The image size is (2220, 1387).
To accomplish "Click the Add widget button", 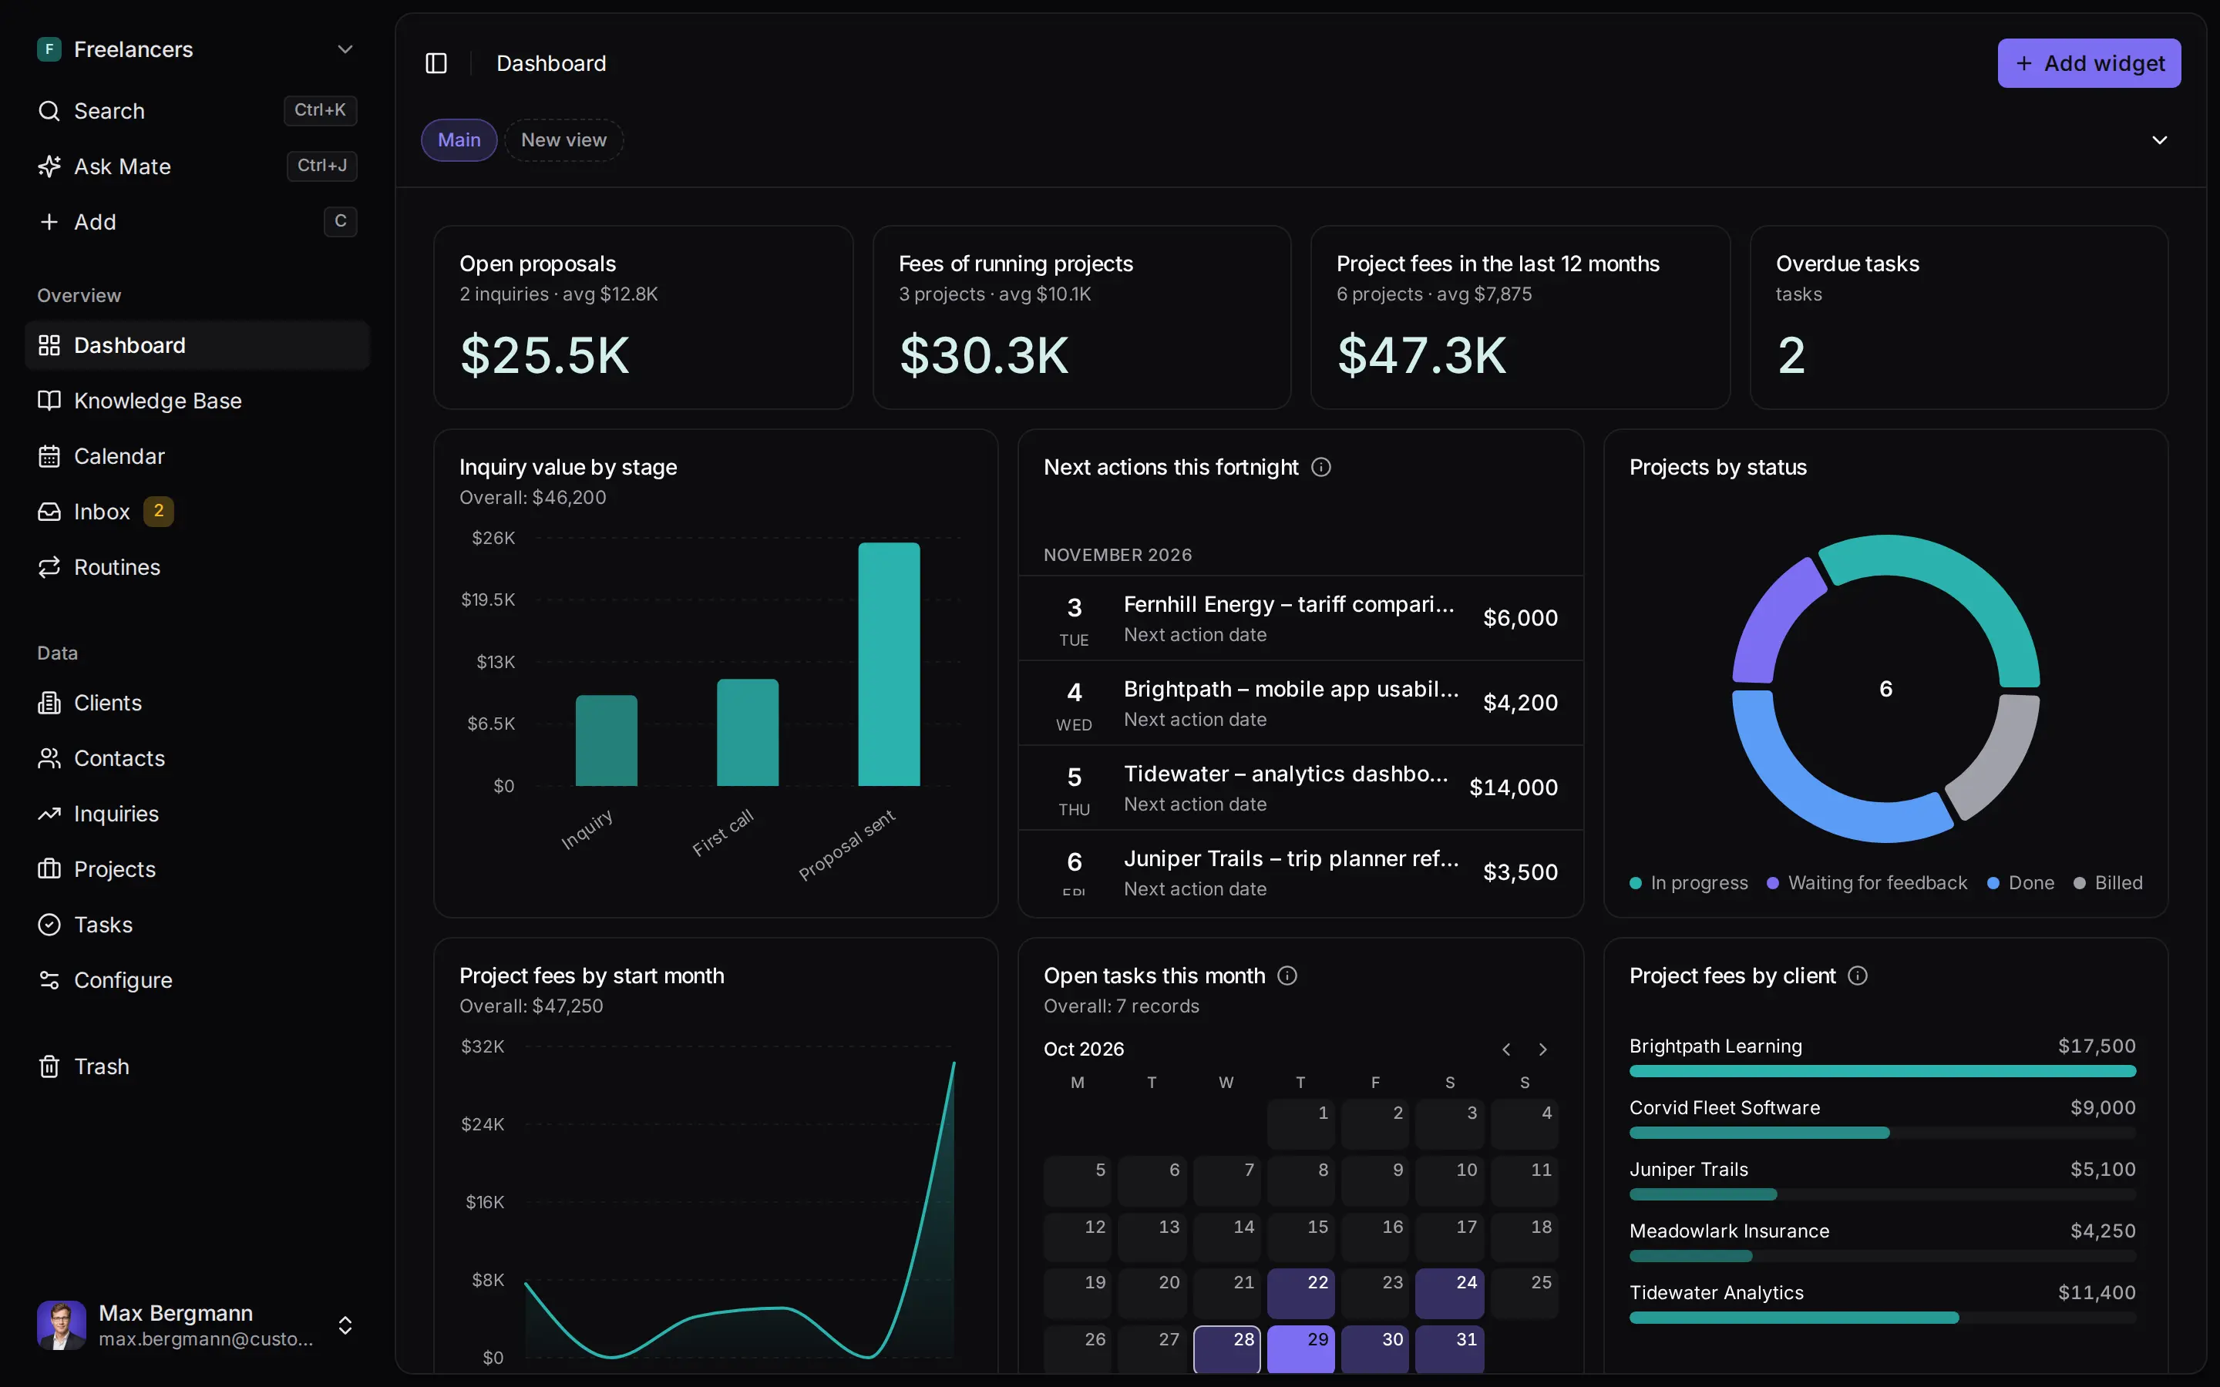I will click(x=2089, y=63).
